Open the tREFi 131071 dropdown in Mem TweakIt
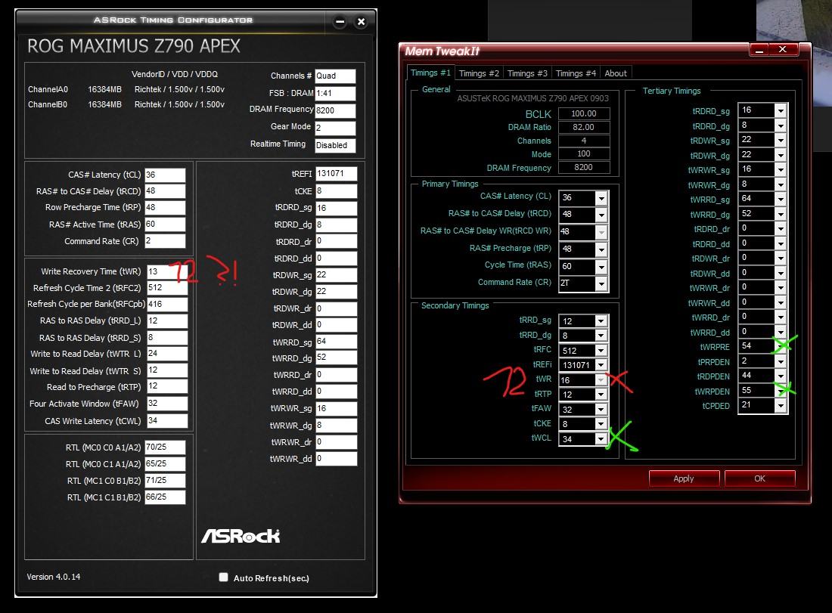This screenshot has height=613, width=832. (x=601, y=365)
